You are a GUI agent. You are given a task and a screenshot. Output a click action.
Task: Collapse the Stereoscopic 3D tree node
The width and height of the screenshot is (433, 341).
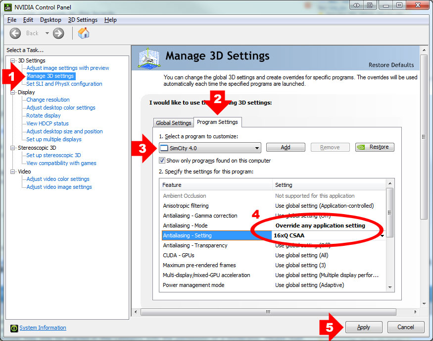click(x=13, y=148)
